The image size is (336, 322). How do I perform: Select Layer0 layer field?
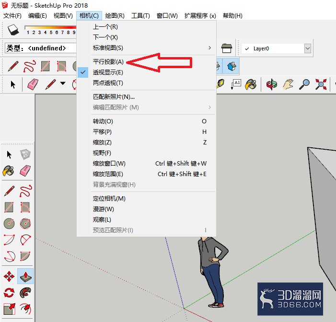(x=277, y=48)
